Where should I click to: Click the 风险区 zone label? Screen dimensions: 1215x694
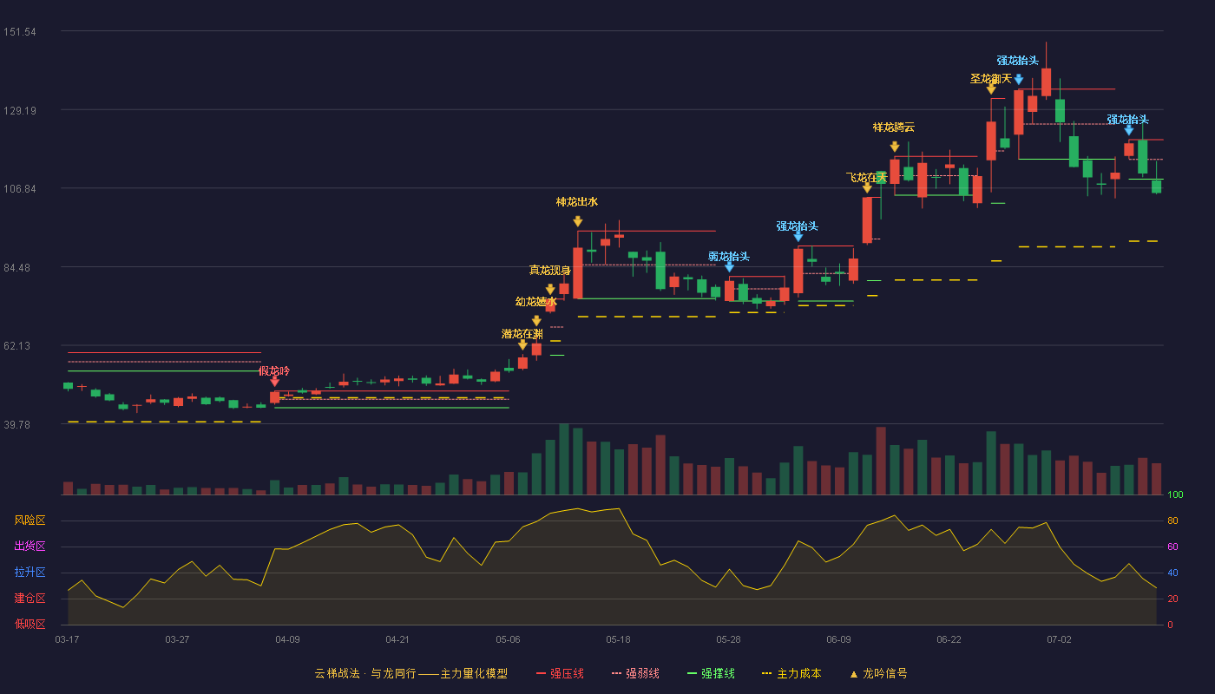30,520
